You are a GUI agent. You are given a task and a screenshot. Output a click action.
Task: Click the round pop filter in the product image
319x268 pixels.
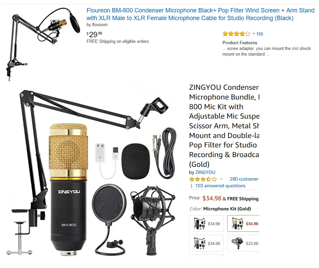(x=109, y=219)
